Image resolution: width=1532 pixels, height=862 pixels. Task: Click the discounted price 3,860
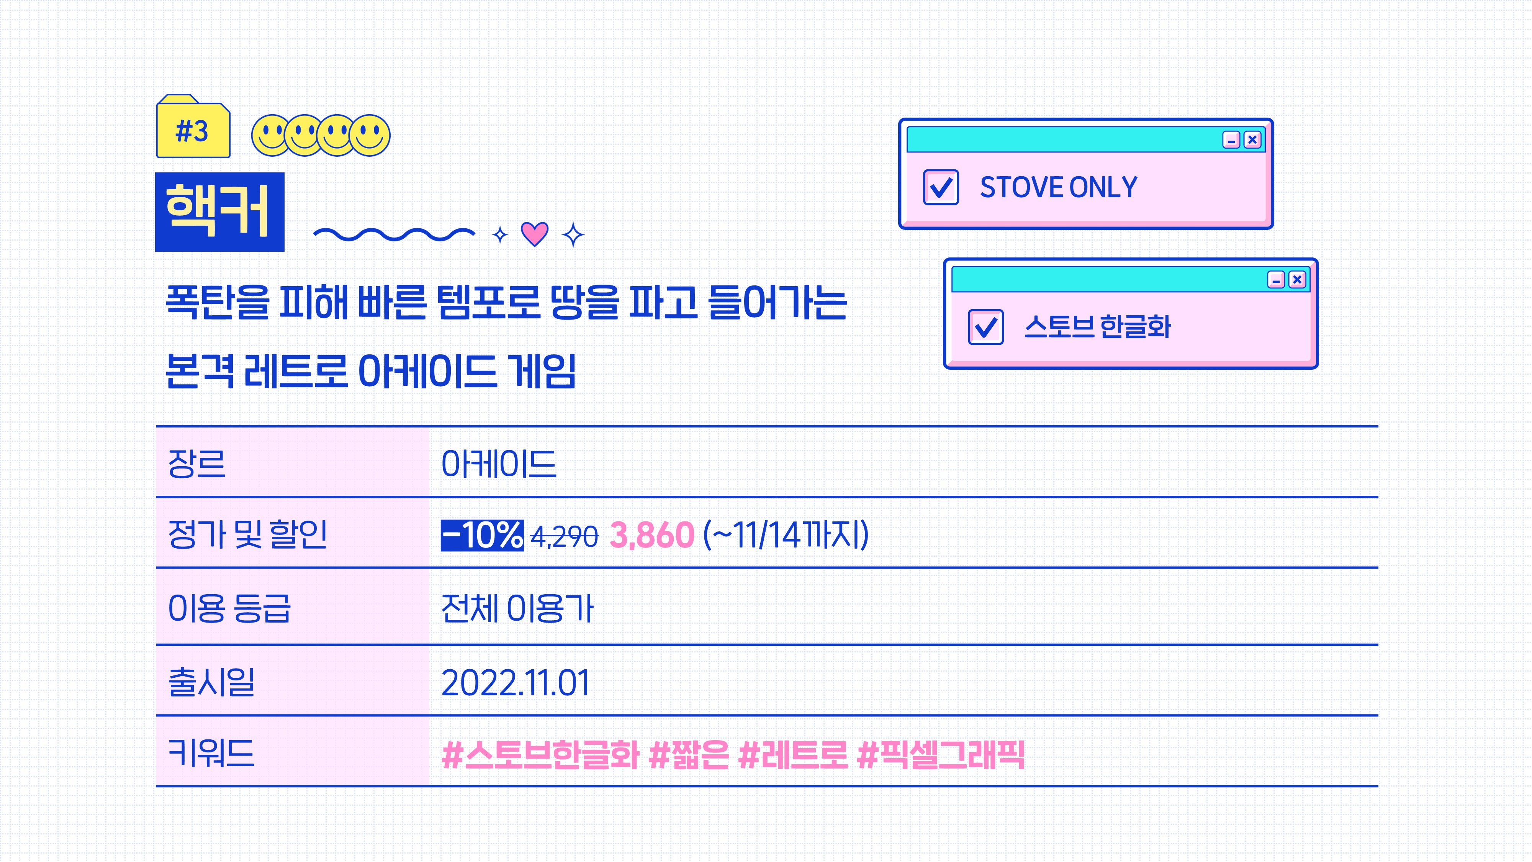click(652, 536)
